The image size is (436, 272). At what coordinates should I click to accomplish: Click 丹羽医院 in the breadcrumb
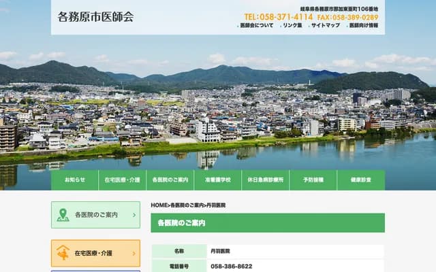pos(216,205)
